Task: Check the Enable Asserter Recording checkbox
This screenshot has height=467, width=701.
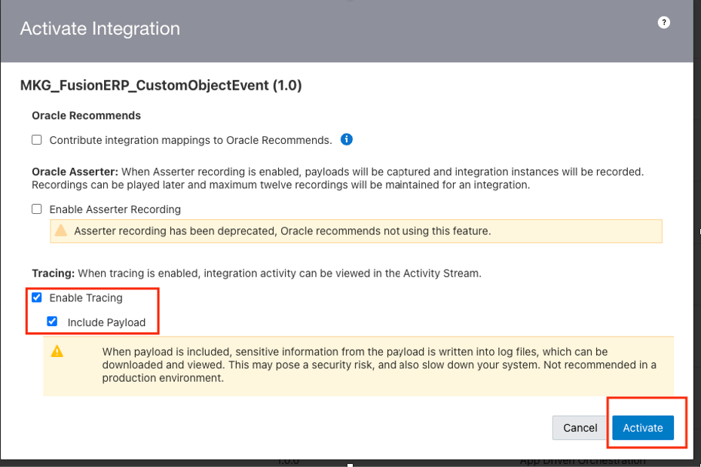Action: point(37,209)
